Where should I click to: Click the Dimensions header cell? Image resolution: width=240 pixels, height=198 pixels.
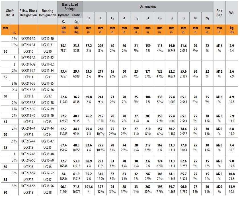coord(148,6)
